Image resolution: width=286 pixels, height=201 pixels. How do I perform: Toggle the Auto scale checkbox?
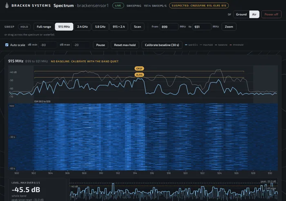(x=7, y=45)
